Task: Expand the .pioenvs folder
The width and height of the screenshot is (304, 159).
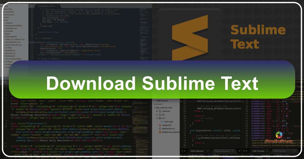Action: [157, 111]
